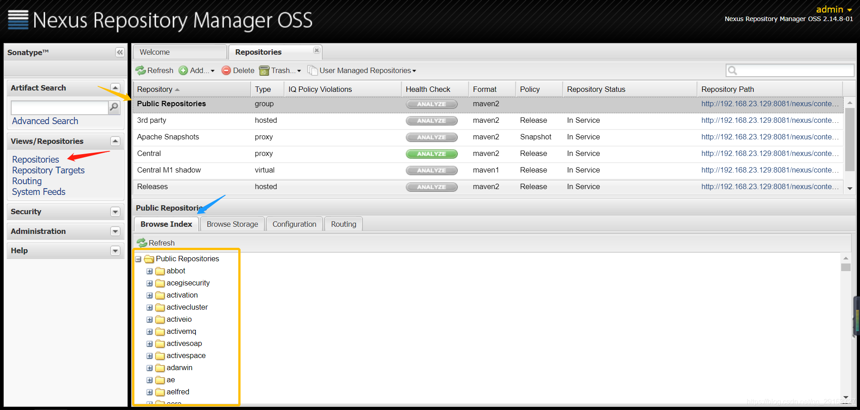The width and height of the screenshot is (860, 410).
Task: Sort by the Repository column header
Action: tap(192, 89)
